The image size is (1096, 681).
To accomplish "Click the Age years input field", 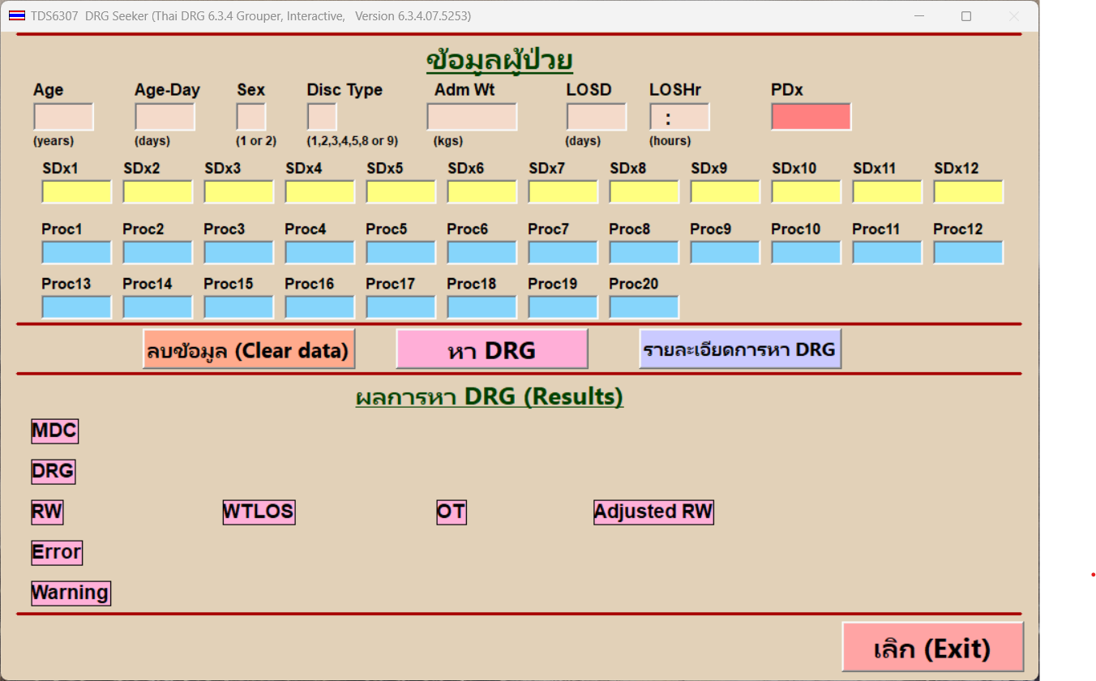I will click(63, 117).
